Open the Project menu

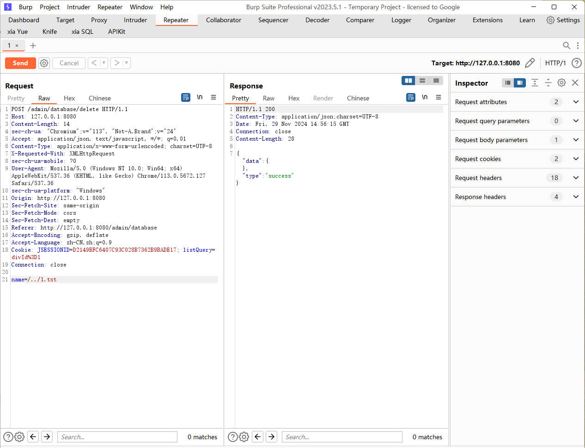(x=49, y=7)
